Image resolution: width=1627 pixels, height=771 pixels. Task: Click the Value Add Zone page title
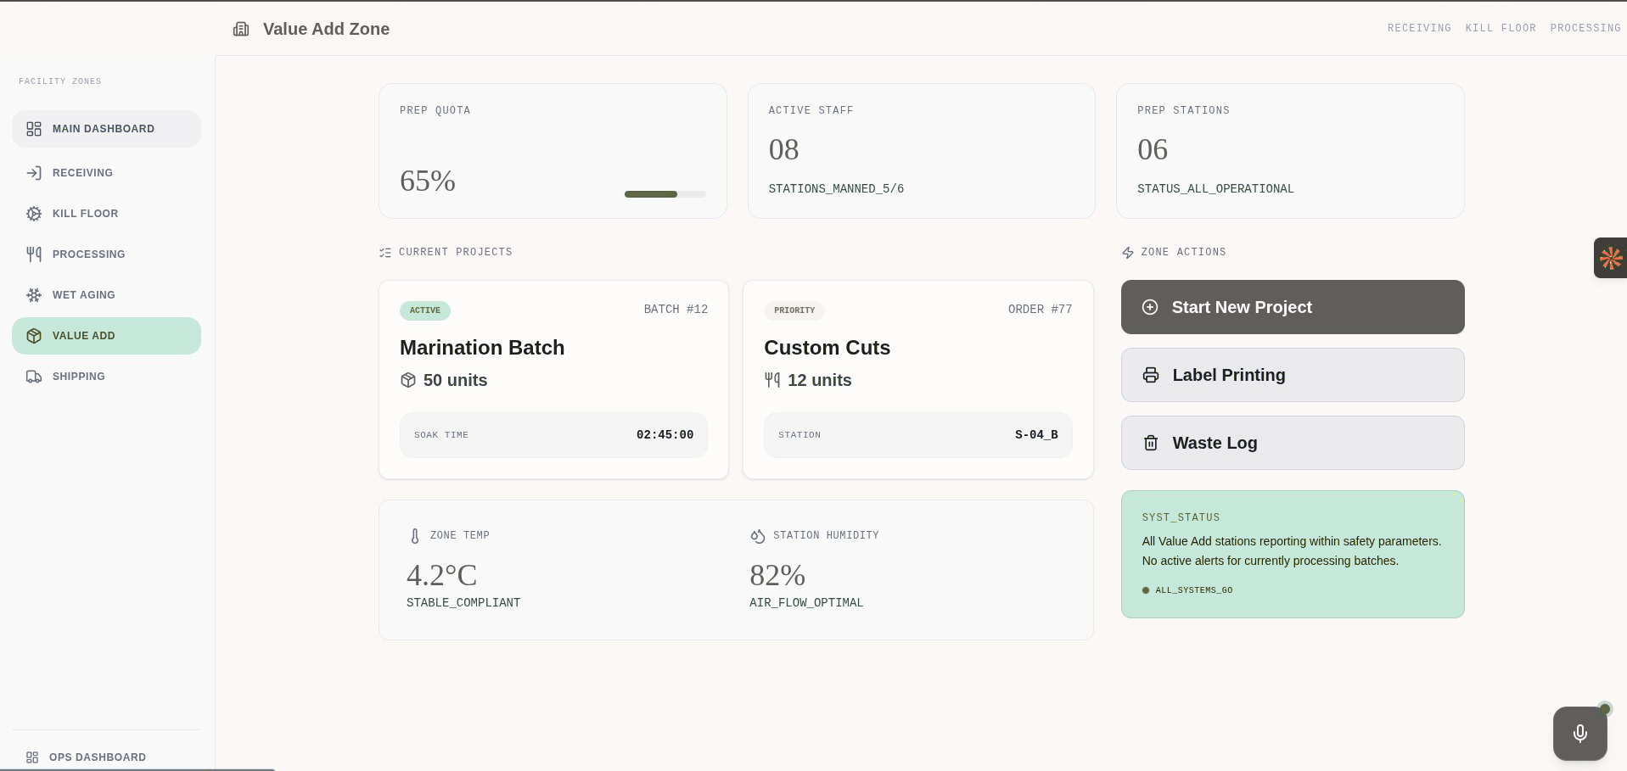[x=326, y=29]
